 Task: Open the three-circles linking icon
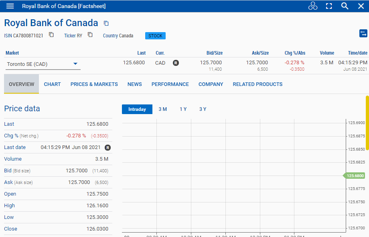pos(313,6)
